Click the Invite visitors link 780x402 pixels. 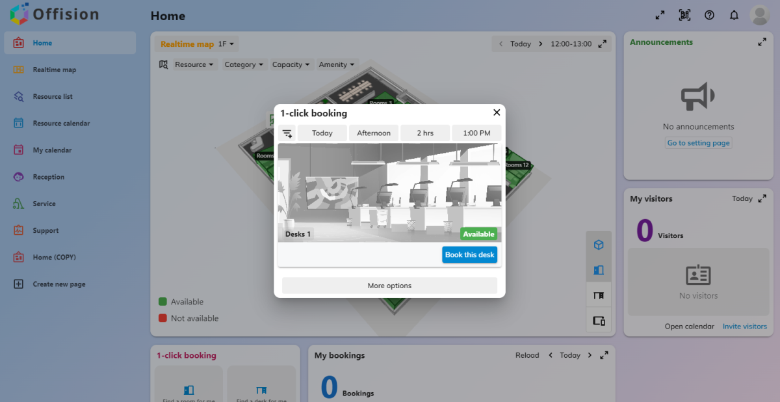tap(745, 326)
